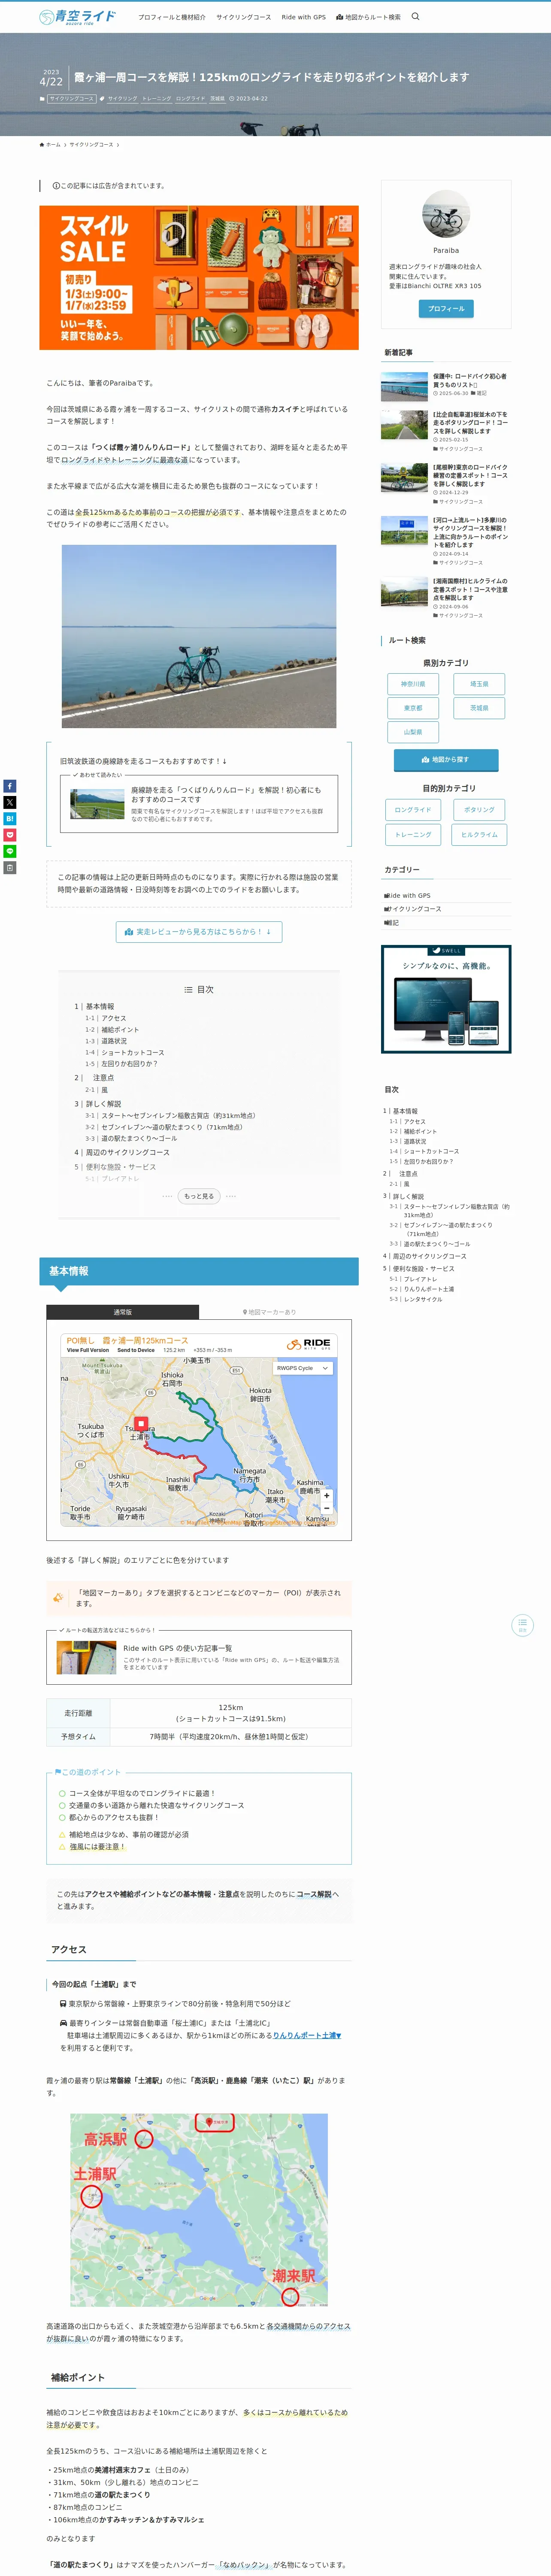Screen dimensions: 551x2576
Task: Open Ride with GPS header menu item
Action: [303, 17]
